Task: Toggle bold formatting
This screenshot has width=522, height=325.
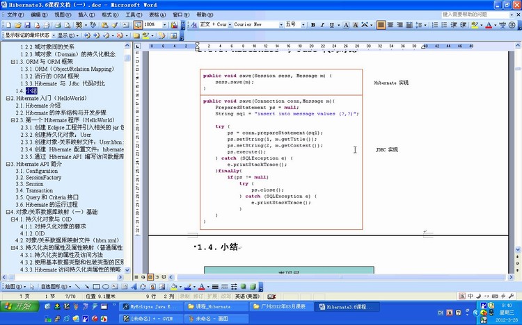Action: tap(313, 25)
